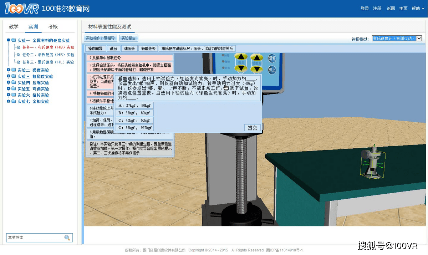Screen dimensions: 428x255
Task: Click the round 停止 stop button
Action: (272, 70)
